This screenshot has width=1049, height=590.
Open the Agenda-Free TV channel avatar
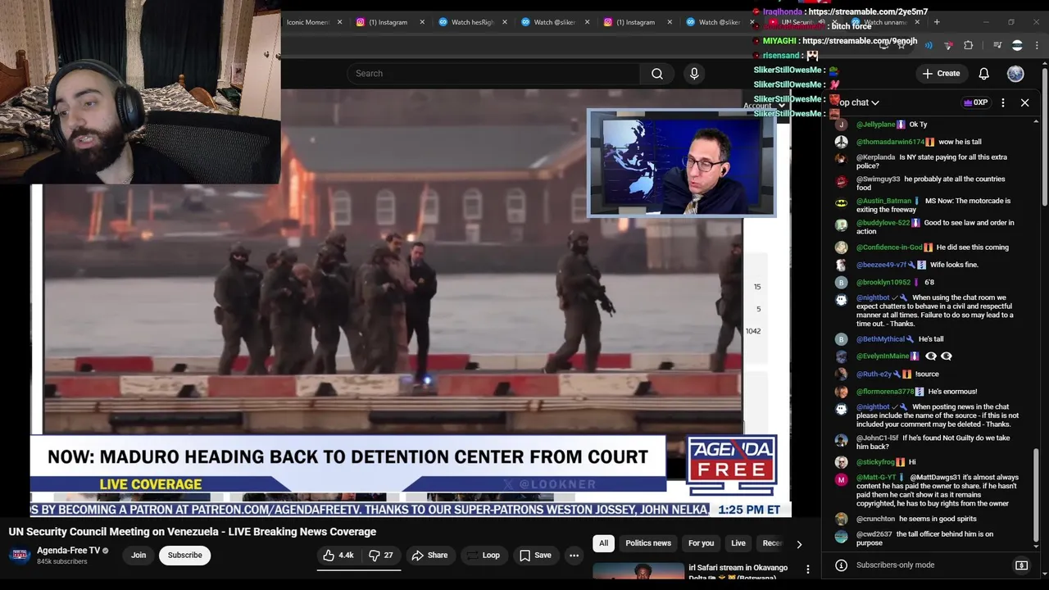click(x=20, y=556)
